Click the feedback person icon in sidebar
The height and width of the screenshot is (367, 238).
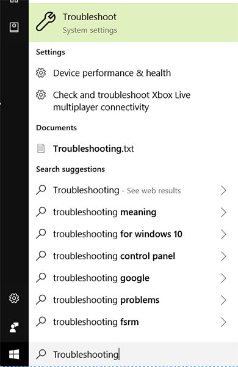pos(14,327)
